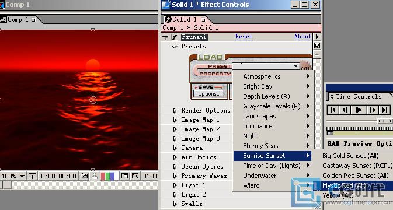The image size is (393, 210).
Task: Click the Save Options... button
Action: [209, 94]
